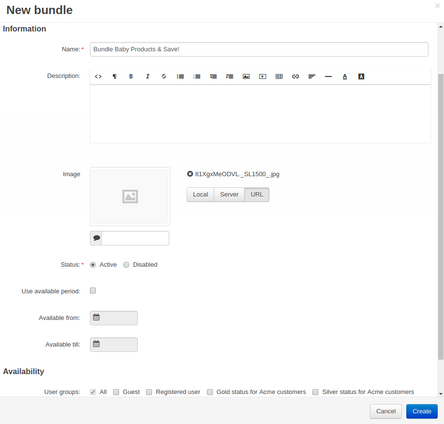Remove attached file 81XgxMeODVL._SL1500_.jpg
This screenshot has height=424, width=444.
point(190,174)
